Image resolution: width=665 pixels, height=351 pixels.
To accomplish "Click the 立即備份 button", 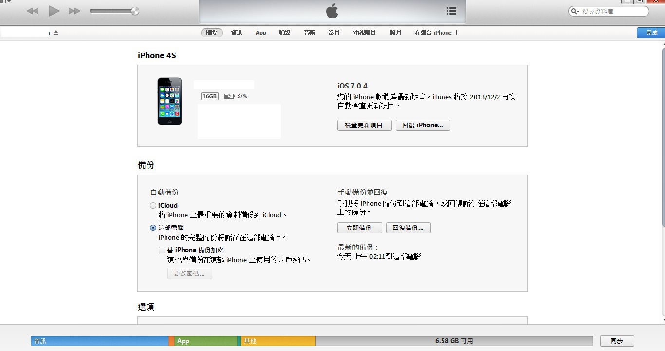I will point(359,228).
